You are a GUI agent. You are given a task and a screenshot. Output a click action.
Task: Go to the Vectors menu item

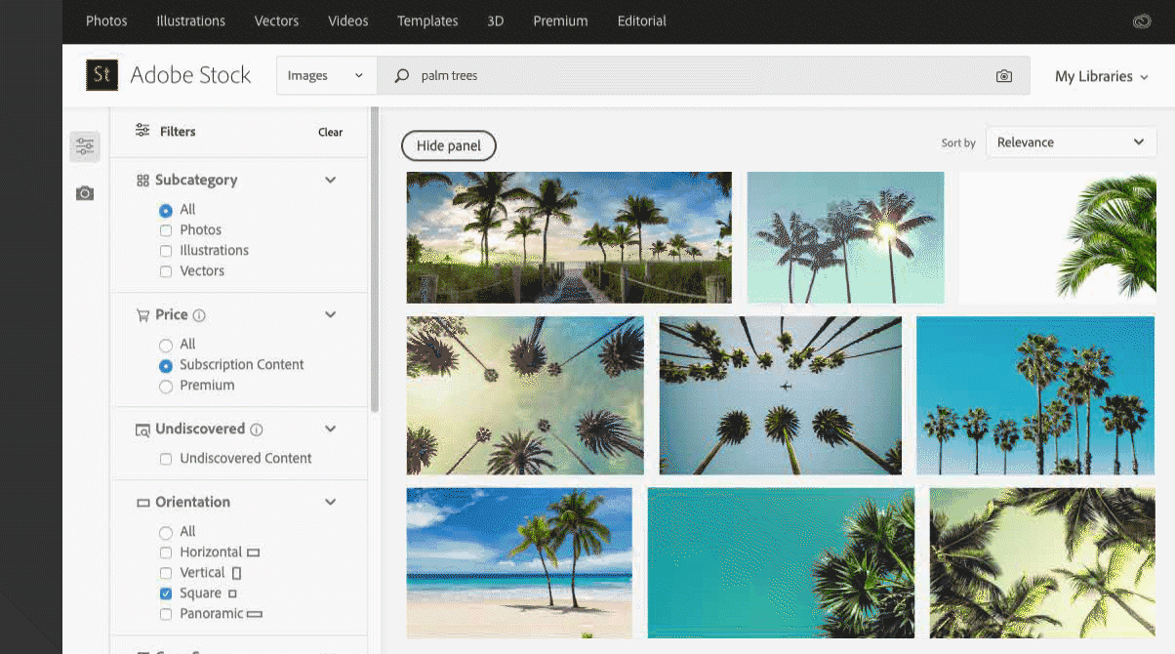(x=276, y=21)
